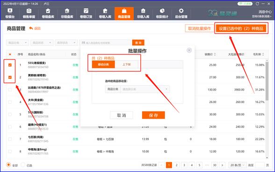Image resolution: width=275 pixels, height=172 pixels.
Task: Switch to the 移动分类 tab
Action: tap(103, 65)
